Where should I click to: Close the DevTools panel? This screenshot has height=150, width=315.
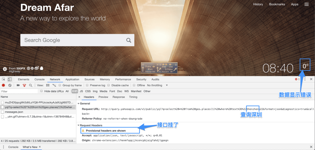tap(311, 79)
